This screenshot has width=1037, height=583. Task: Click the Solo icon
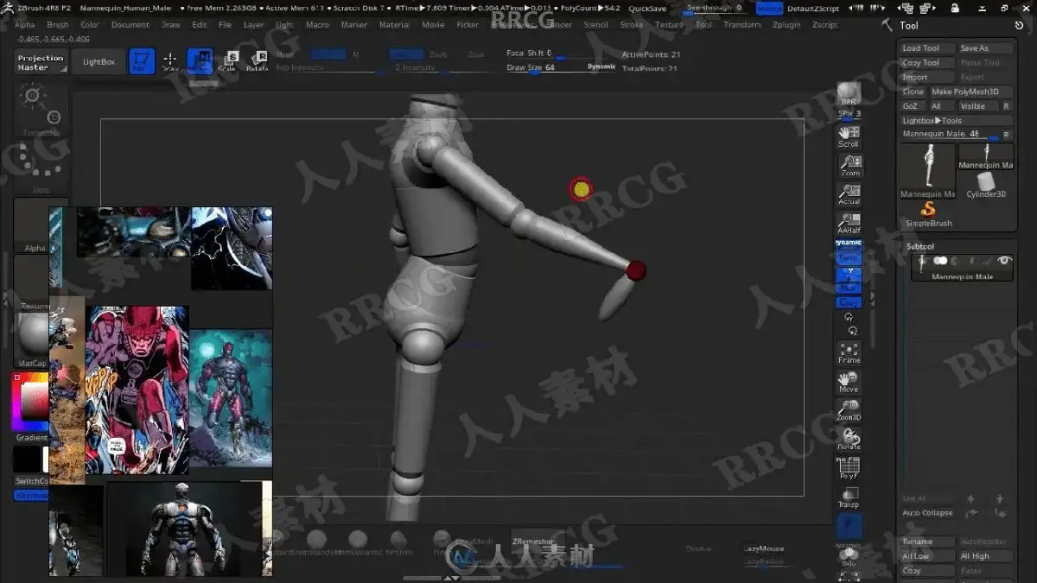(x=849, y=557)
